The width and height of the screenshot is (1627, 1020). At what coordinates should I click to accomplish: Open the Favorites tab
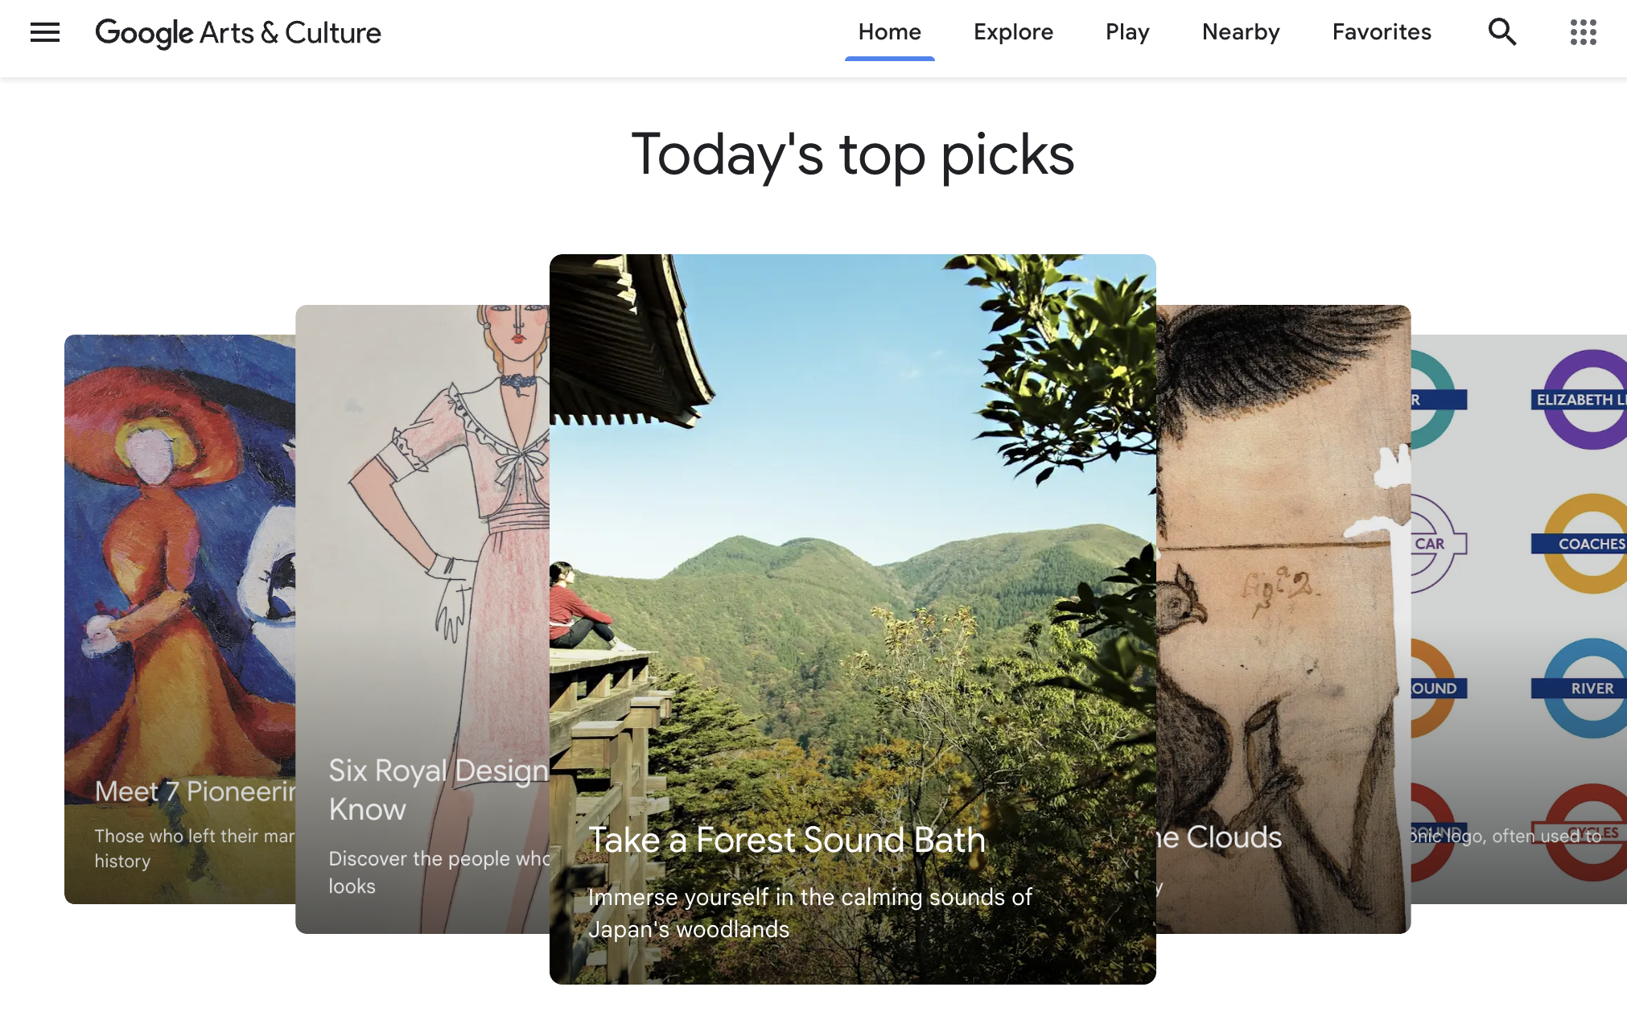point(1382,32)
